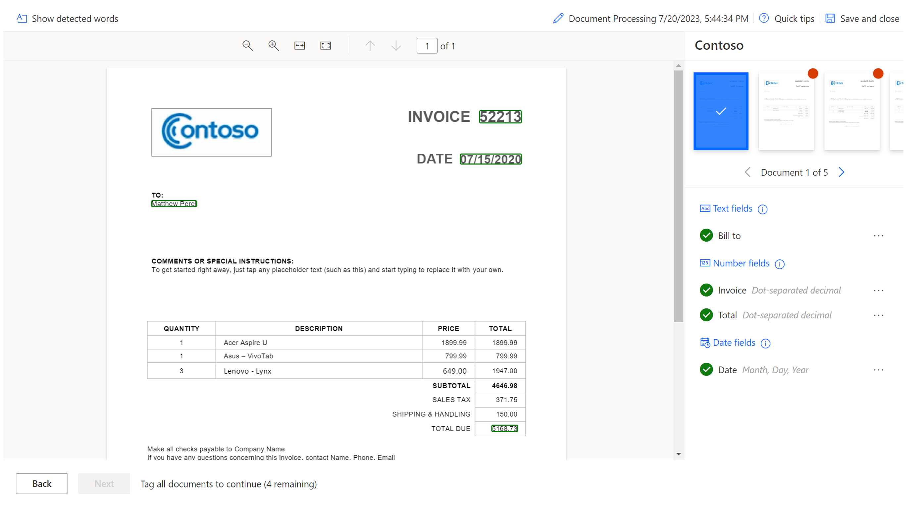Open the ellipsis options for Total field

879,315
